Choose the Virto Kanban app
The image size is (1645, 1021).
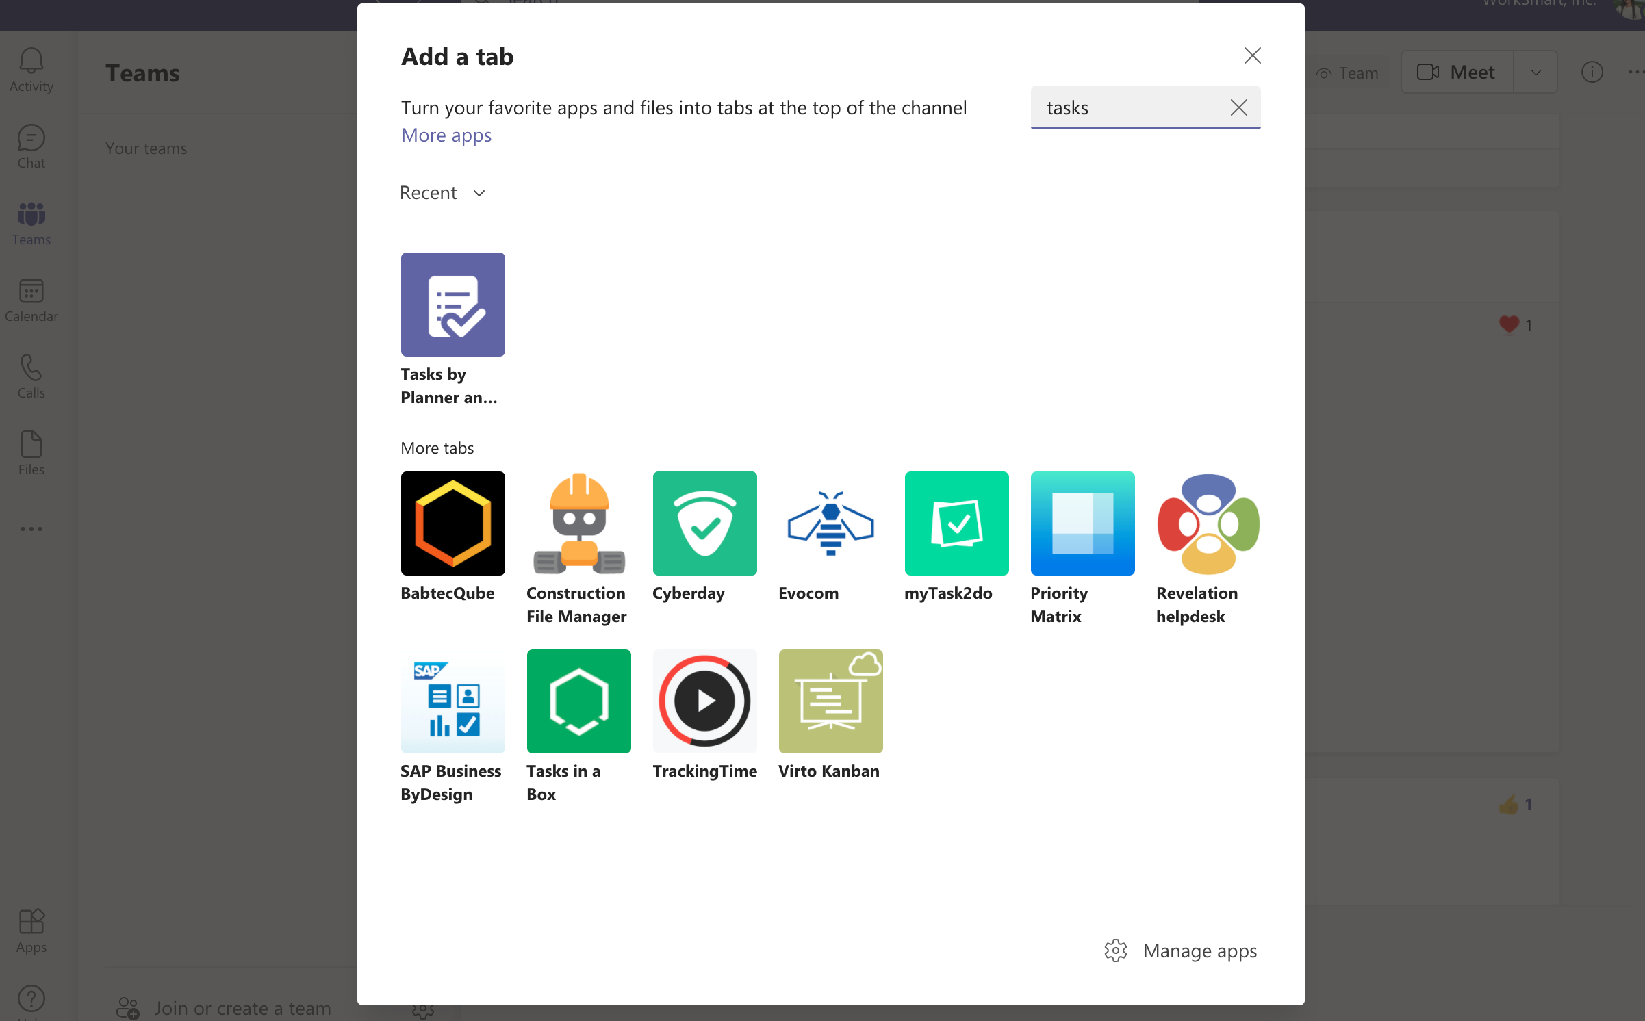point(830,701)
